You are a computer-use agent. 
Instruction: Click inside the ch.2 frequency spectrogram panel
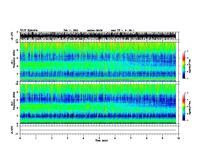pos(98,104)
